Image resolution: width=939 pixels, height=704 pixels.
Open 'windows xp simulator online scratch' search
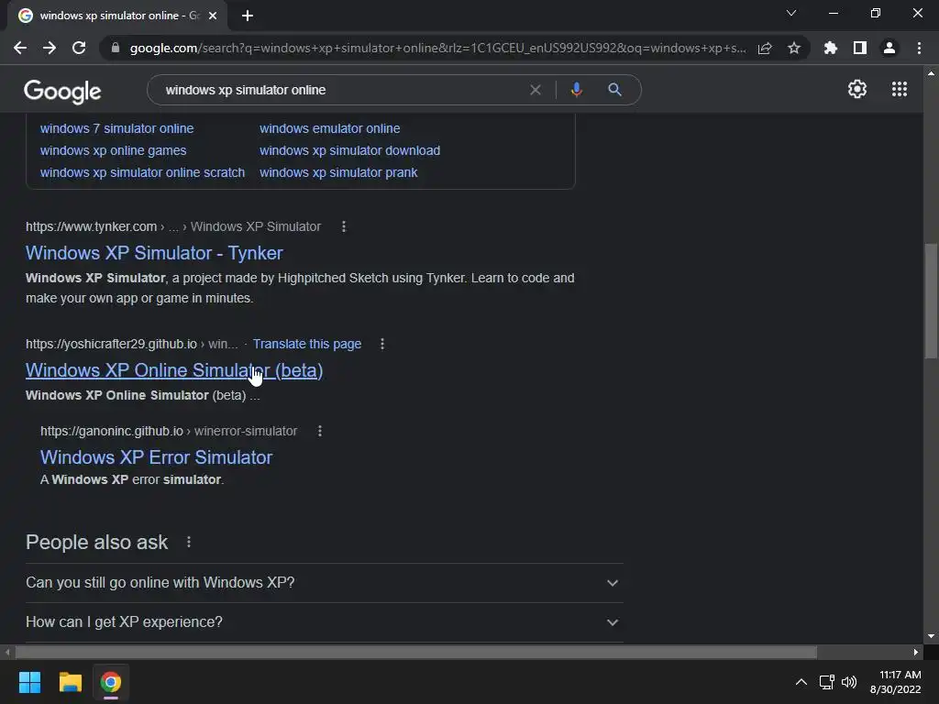point(142,173)
